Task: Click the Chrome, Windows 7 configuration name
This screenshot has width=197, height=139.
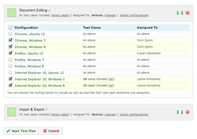Action: coord(30,41)
